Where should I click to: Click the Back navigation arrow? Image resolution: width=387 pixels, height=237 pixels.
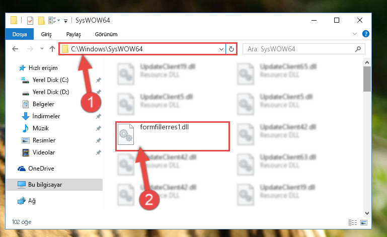15,49
